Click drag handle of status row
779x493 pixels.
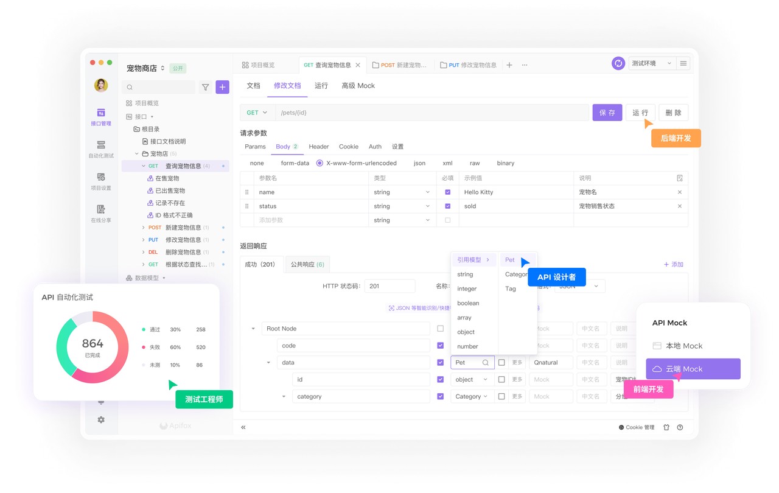[246, 206]
